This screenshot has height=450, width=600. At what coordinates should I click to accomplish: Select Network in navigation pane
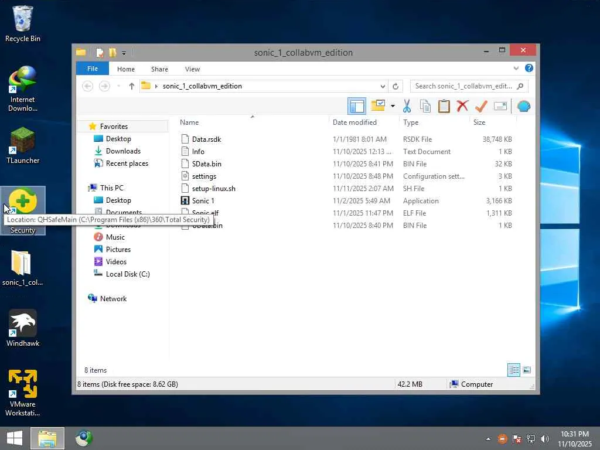(113, 298)
